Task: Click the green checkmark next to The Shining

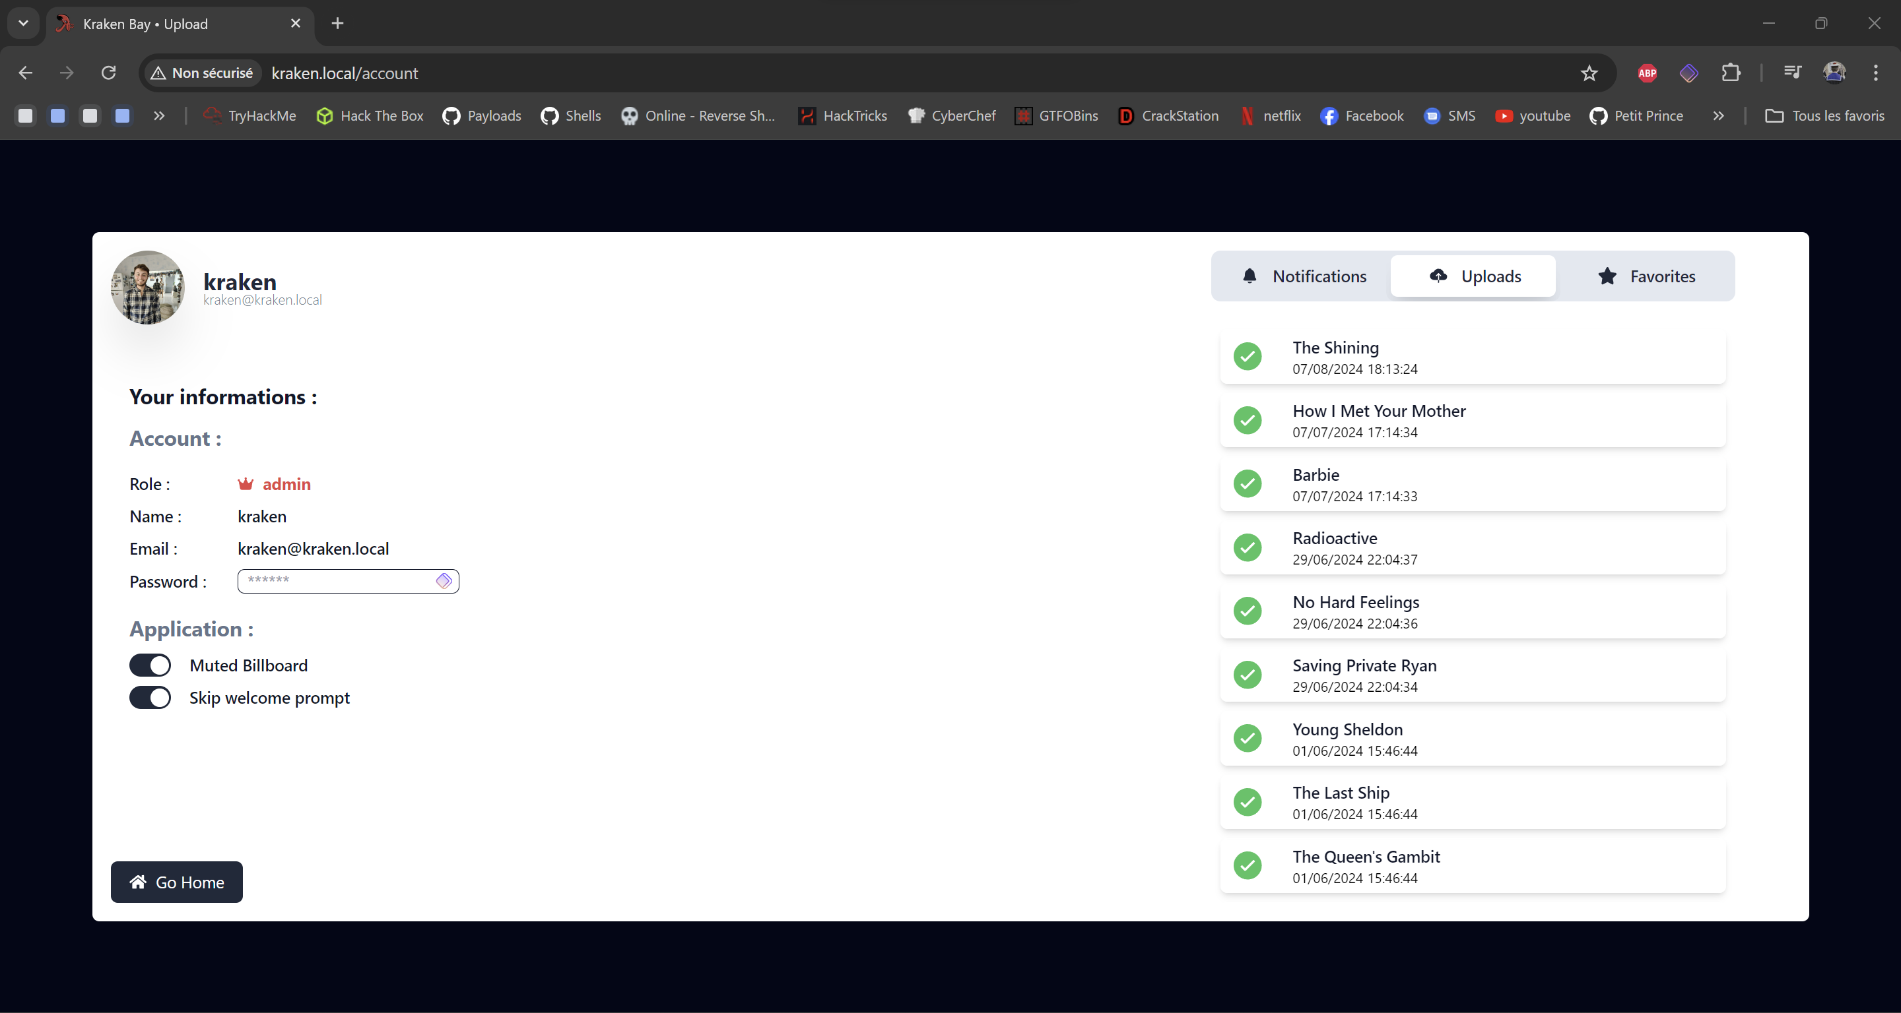Action: point(1247,357)
